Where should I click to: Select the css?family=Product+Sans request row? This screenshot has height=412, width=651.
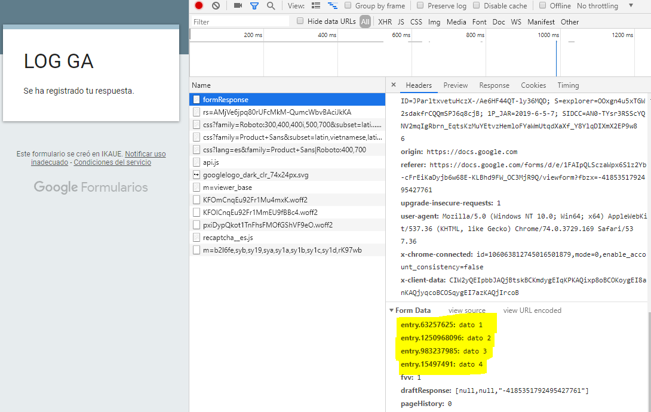[x=287, y=137]
